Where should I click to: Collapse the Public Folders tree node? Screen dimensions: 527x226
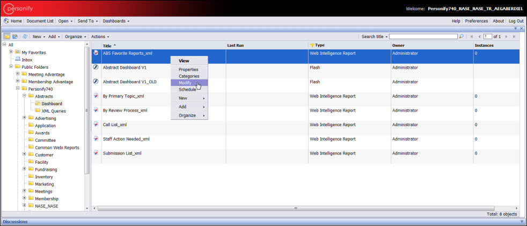[11, 66]
